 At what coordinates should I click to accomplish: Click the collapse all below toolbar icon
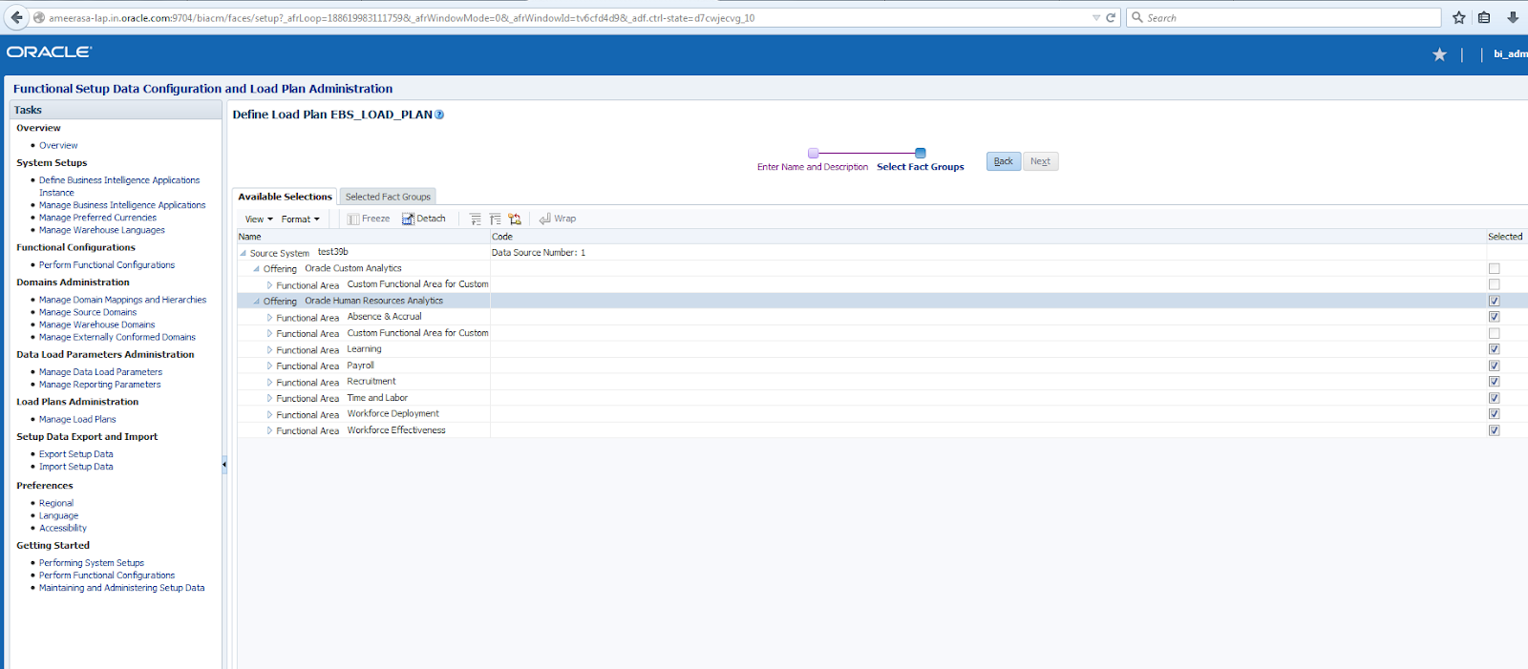pyautogui.click(x=495, y=219)
